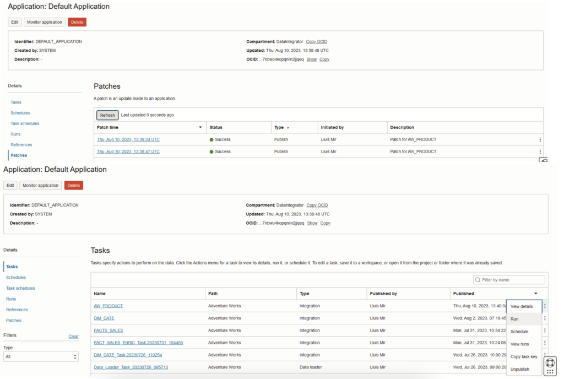Open the actions menu for DIM_DATE task

pos(545,318)
